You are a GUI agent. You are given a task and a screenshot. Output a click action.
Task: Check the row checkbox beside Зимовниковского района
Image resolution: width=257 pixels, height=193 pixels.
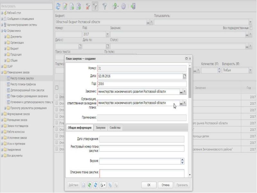57,149
